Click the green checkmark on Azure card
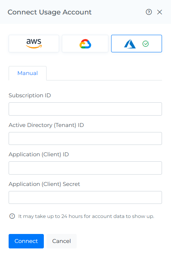Viewport: 171px width, 266px height. point(146,44)
